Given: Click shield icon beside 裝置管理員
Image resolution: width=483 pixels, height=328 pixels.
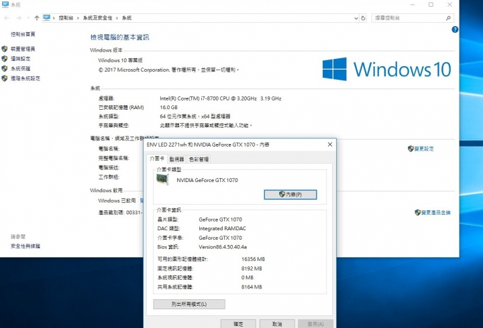Looking at the screenshot, I should (4, 49).
